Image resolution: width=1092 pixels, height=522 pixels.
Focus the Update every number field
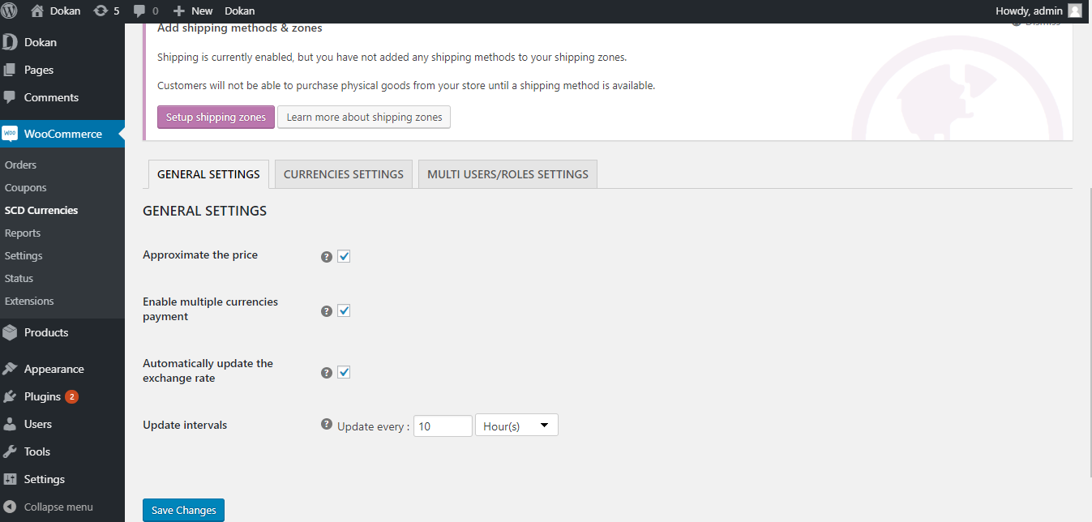point(443,426)
